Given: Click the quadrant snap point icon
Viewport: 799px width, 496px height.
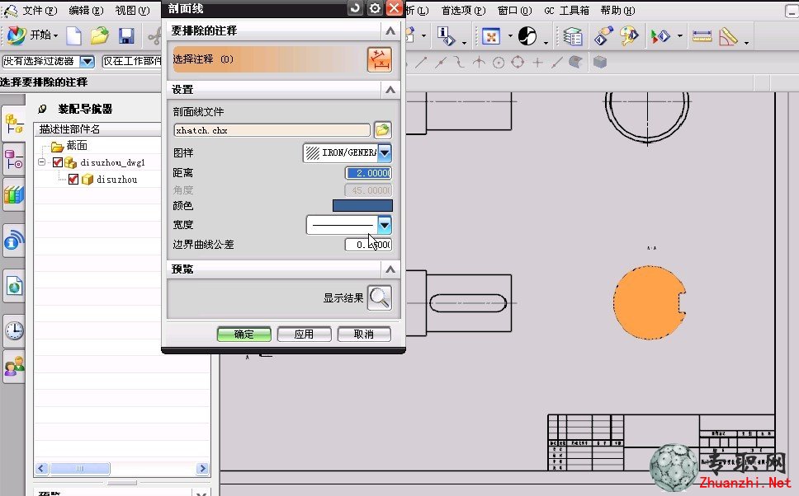Looking at the screenshot, I should coord(518,63).
